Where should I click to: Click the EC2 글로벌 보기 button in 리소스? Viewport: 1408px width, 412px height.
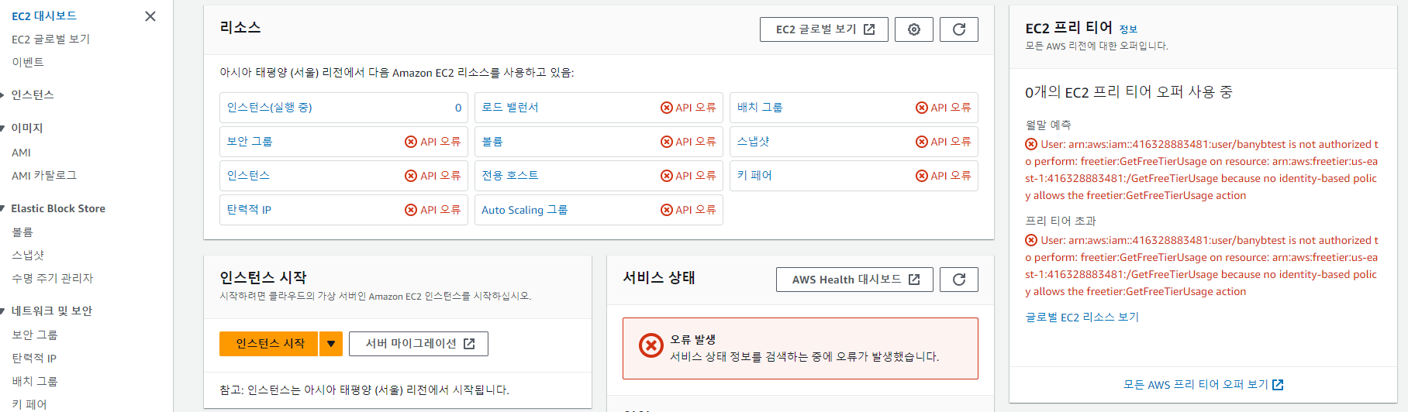(x=824, y=29)
